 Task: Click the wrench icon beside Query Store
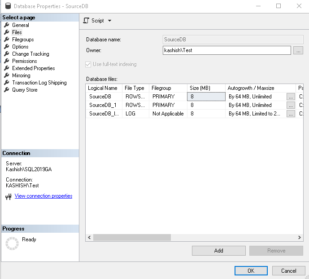7,90
